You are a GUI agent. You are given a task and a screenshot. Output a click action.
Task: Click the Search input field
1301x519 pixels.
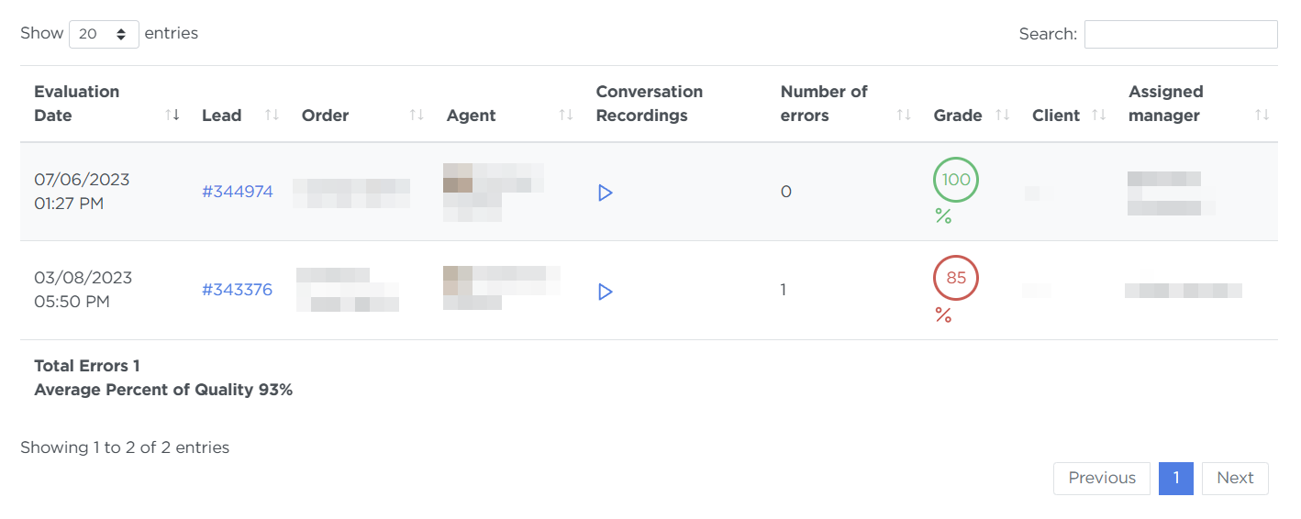1181,34
